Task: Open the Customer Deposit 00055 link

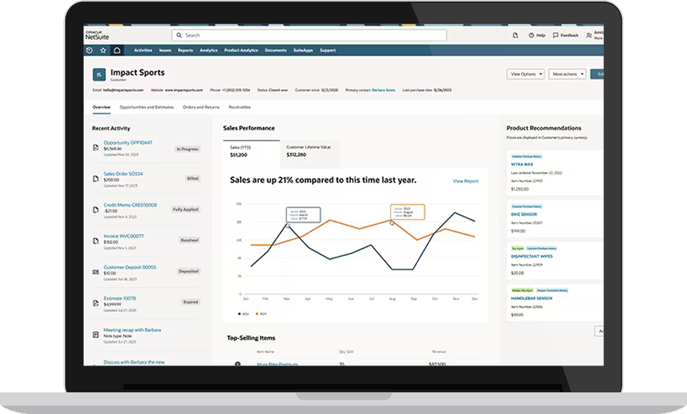Action: point(130,267)
